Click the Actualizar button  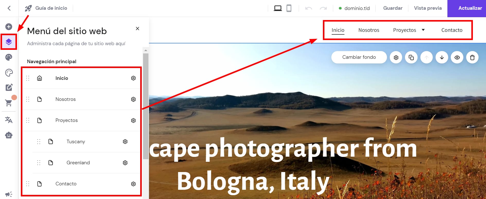pos(470,8)
